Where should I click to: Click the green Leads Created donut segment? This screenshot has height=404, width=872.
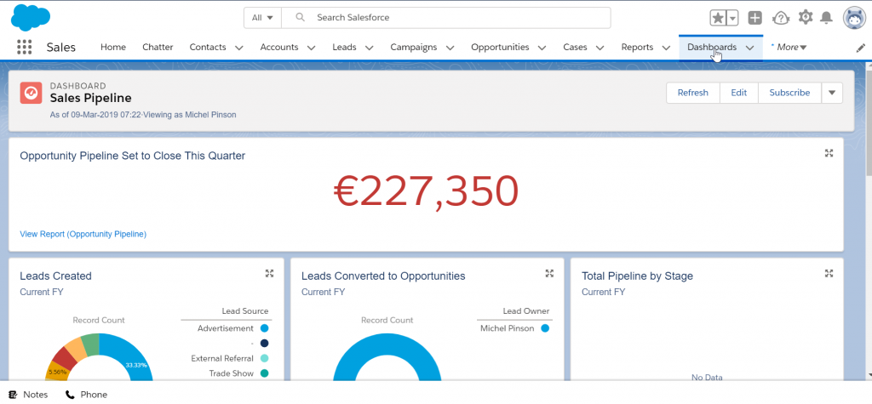[x=91, y=344]
